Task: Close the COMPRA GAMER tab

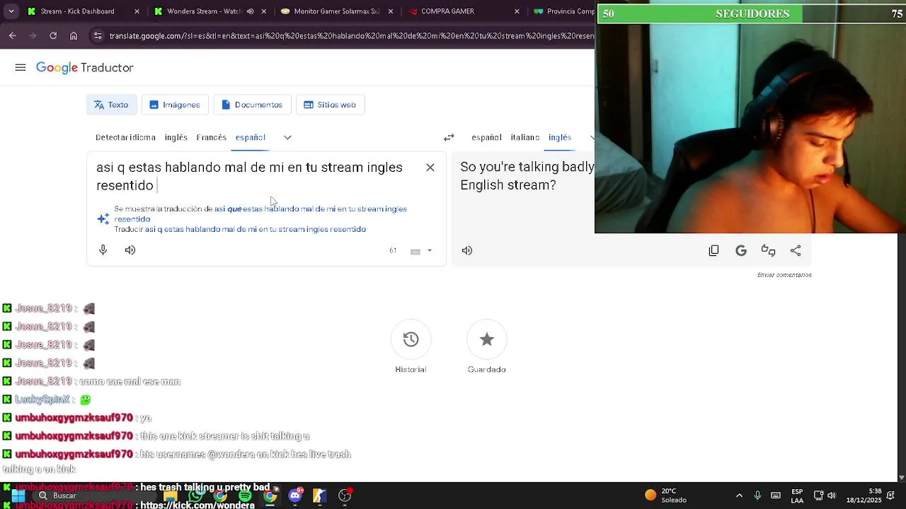Action: click(517, 11)
